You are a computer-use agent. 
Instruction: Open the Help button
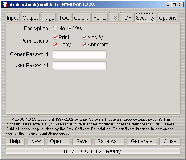15,141
